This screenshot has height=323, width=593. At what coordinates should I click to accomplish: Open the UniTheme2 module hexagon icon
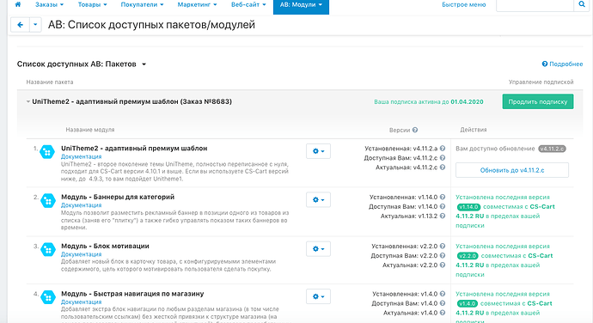(x=47, y=152)
